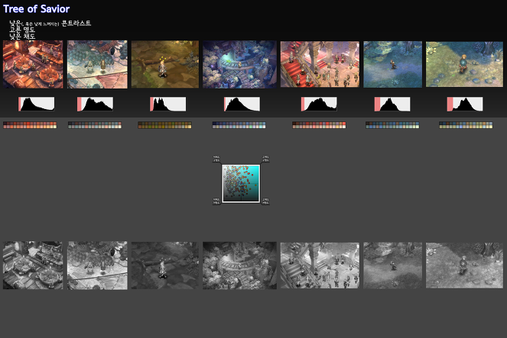The image size is (507, 338).
Task: Click histogram below the orange tavern screenshot
Action: click(x=36, y=104)
